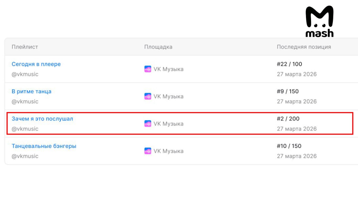
Task: Click @vkmusic handle under Сегодня в плеере
Action: pyautogui.click(x=25, y=74)
